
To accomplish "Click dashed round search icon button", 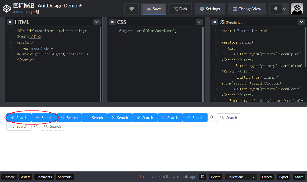I will coord(36,126).
